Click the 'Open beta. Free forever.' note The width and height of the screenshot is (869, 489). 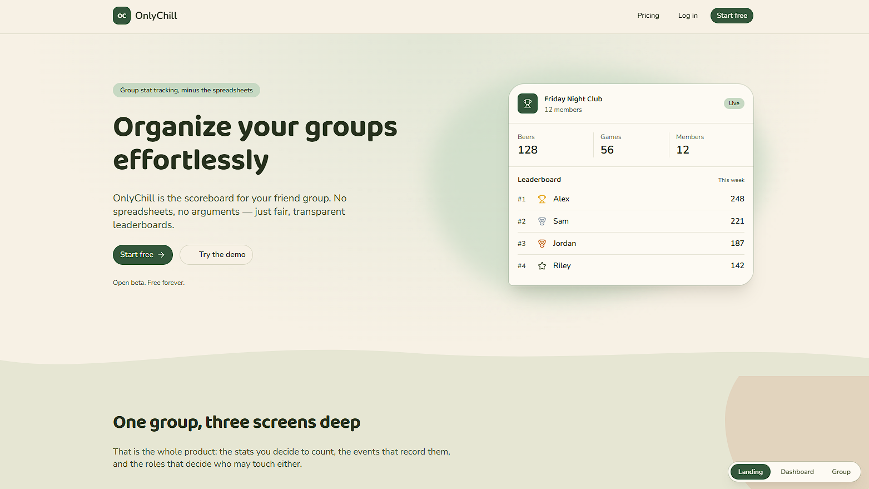(x=148, y=283)
